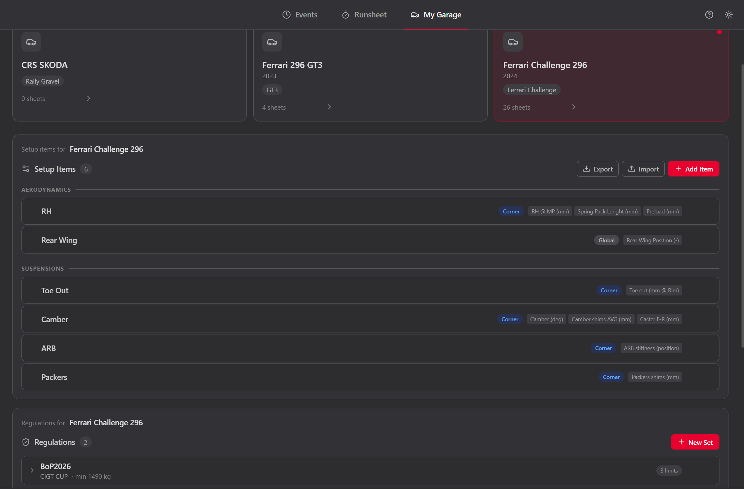Click the Regulations shield icon
744x489 pixels.
(25, 442)
